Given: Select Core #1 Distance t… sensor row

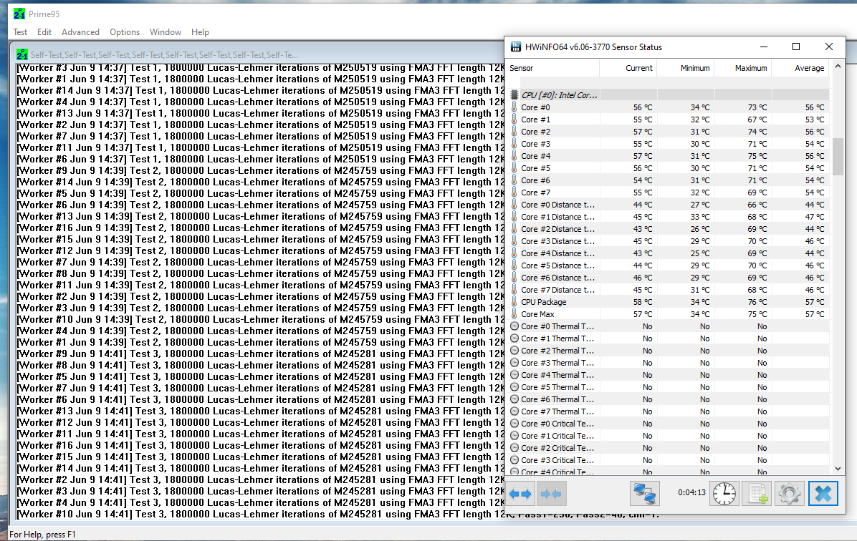Looking at the screenshot, I should point(668,217).
